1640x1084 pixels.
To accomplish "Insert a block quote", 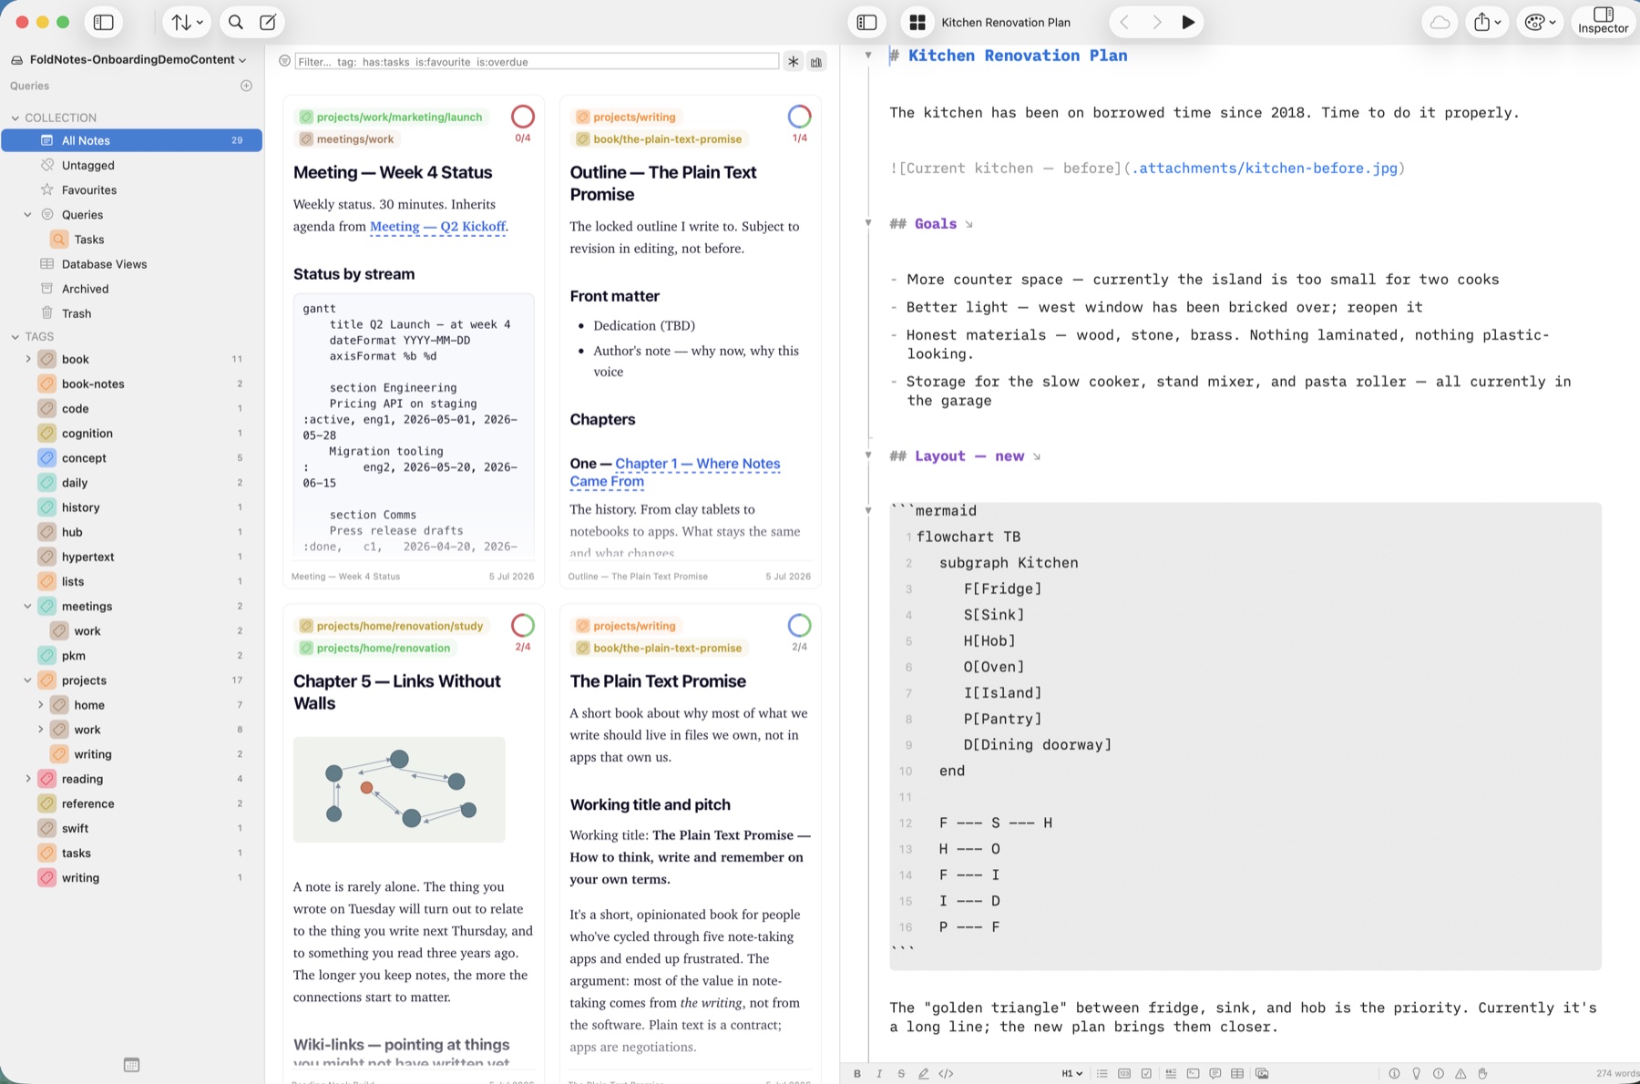I will pyautogui.click(x=1171, y=1073).
